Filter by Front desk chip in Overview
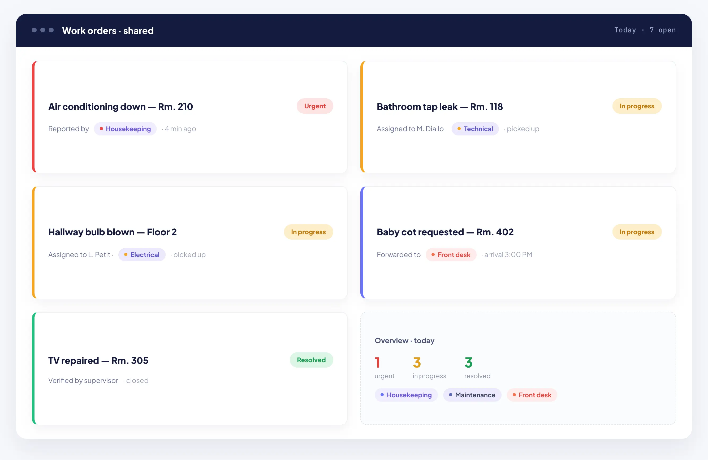The image size is (708, 460). (x=532, y=395)
